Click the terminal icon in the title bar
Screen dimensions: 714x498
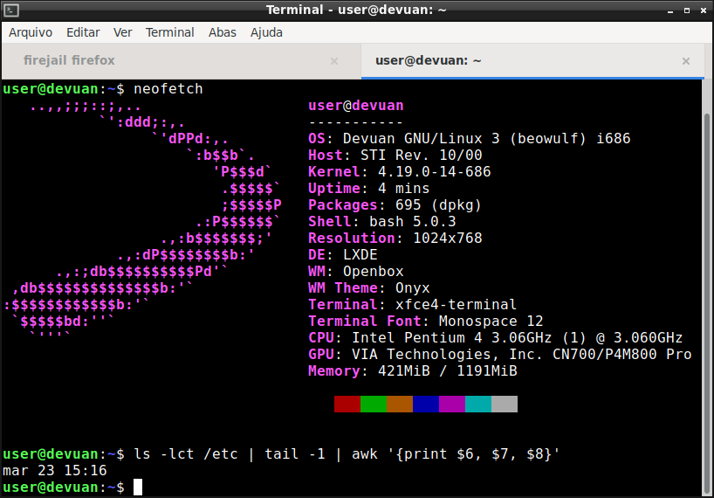[10, 10]
